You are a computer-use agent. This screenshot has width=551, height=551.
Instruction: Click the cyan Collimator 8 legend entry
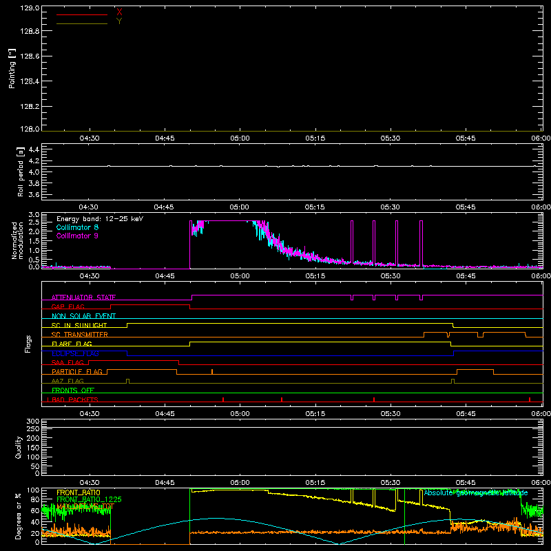click(x=77, y=227)
